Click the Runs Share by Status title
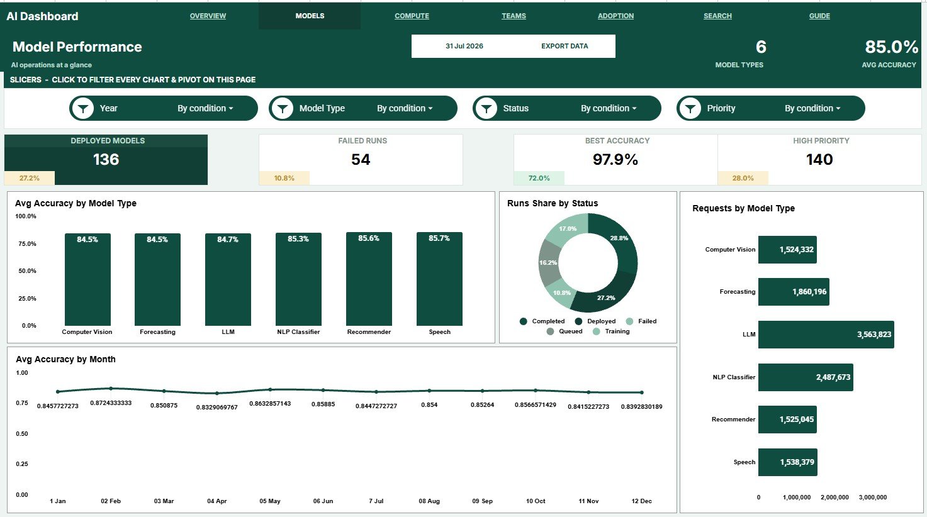Viewport: 927px width, 517px height. click(553, 203)
